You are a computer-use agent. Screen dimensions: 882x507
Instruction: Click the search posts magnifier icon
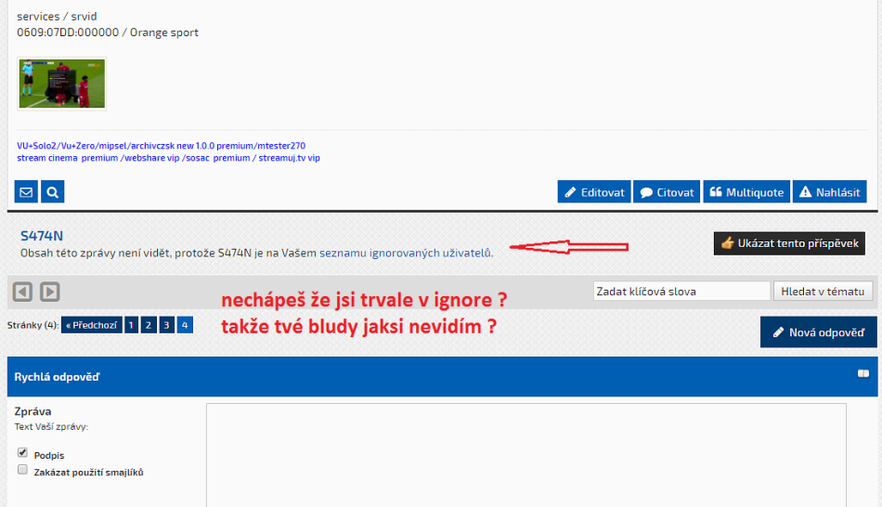(52, 192)
